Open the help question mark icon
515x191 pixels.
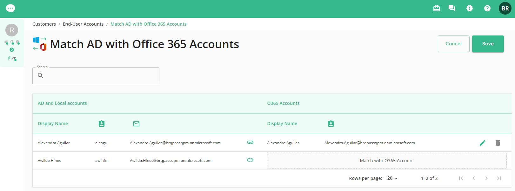pyautogui.click(x=487, y=8)
